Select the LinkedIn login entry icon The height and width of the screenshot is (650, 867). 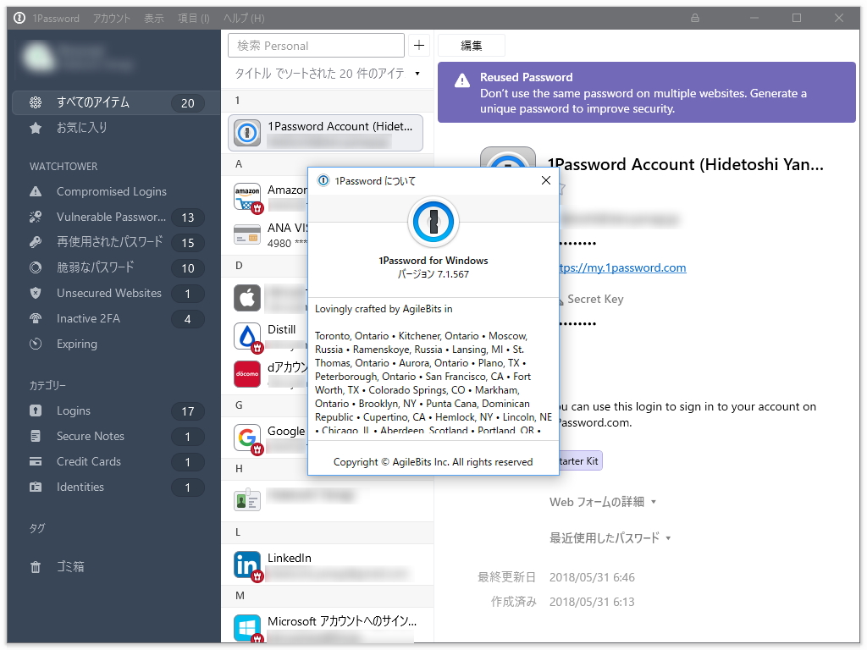click(246, 565)
